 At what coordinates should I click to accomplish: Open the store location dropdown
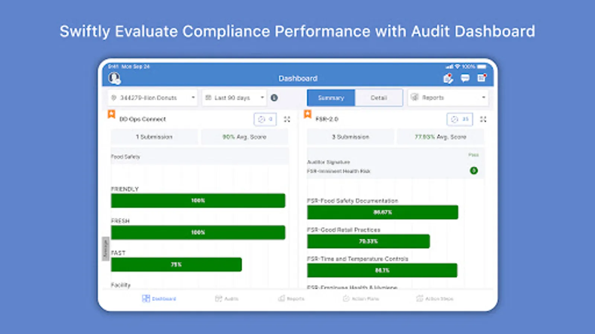pos(152,98)
